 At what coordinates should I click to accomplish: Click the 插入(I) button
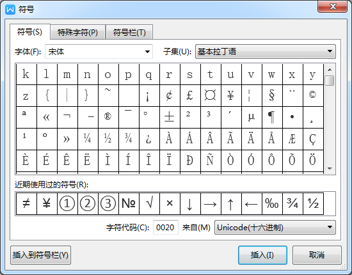click(x=262, y=255)
